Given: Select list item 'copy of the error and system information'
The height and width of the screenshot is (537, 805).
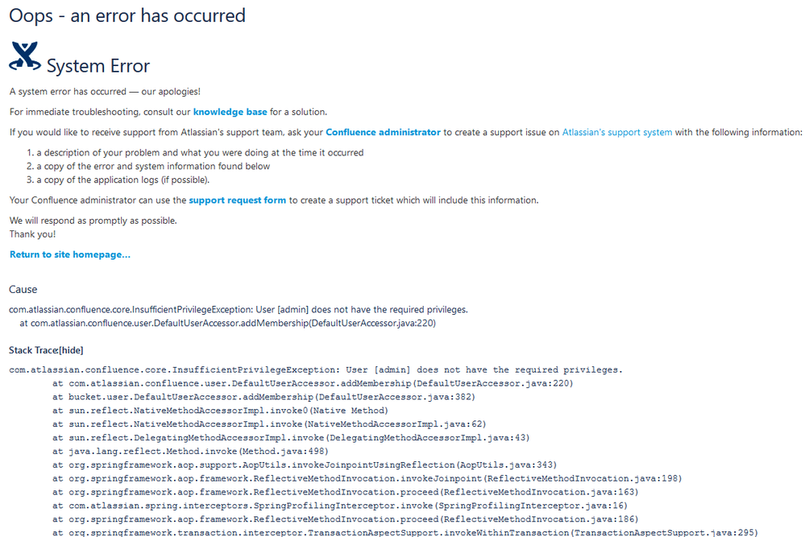Looking at the screenshot, I should click(x=153, y=166).
